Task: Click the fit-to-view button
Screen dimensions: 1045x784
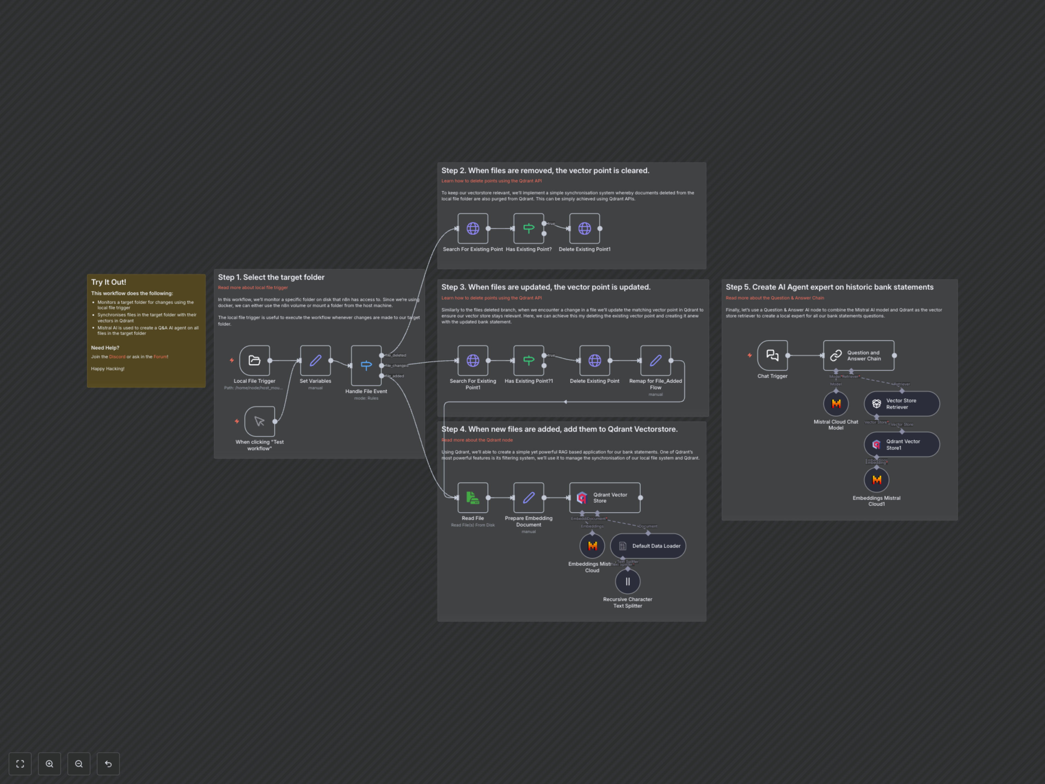Action: [x=20, y=764]
